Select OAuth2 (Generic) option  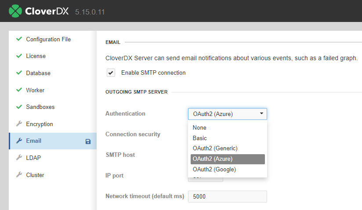(x=214, y=148)
